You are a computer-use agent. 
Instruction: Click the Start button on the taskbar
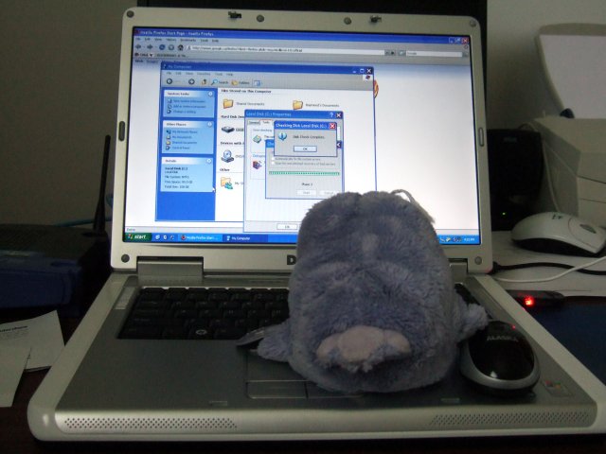pos(138,236)
